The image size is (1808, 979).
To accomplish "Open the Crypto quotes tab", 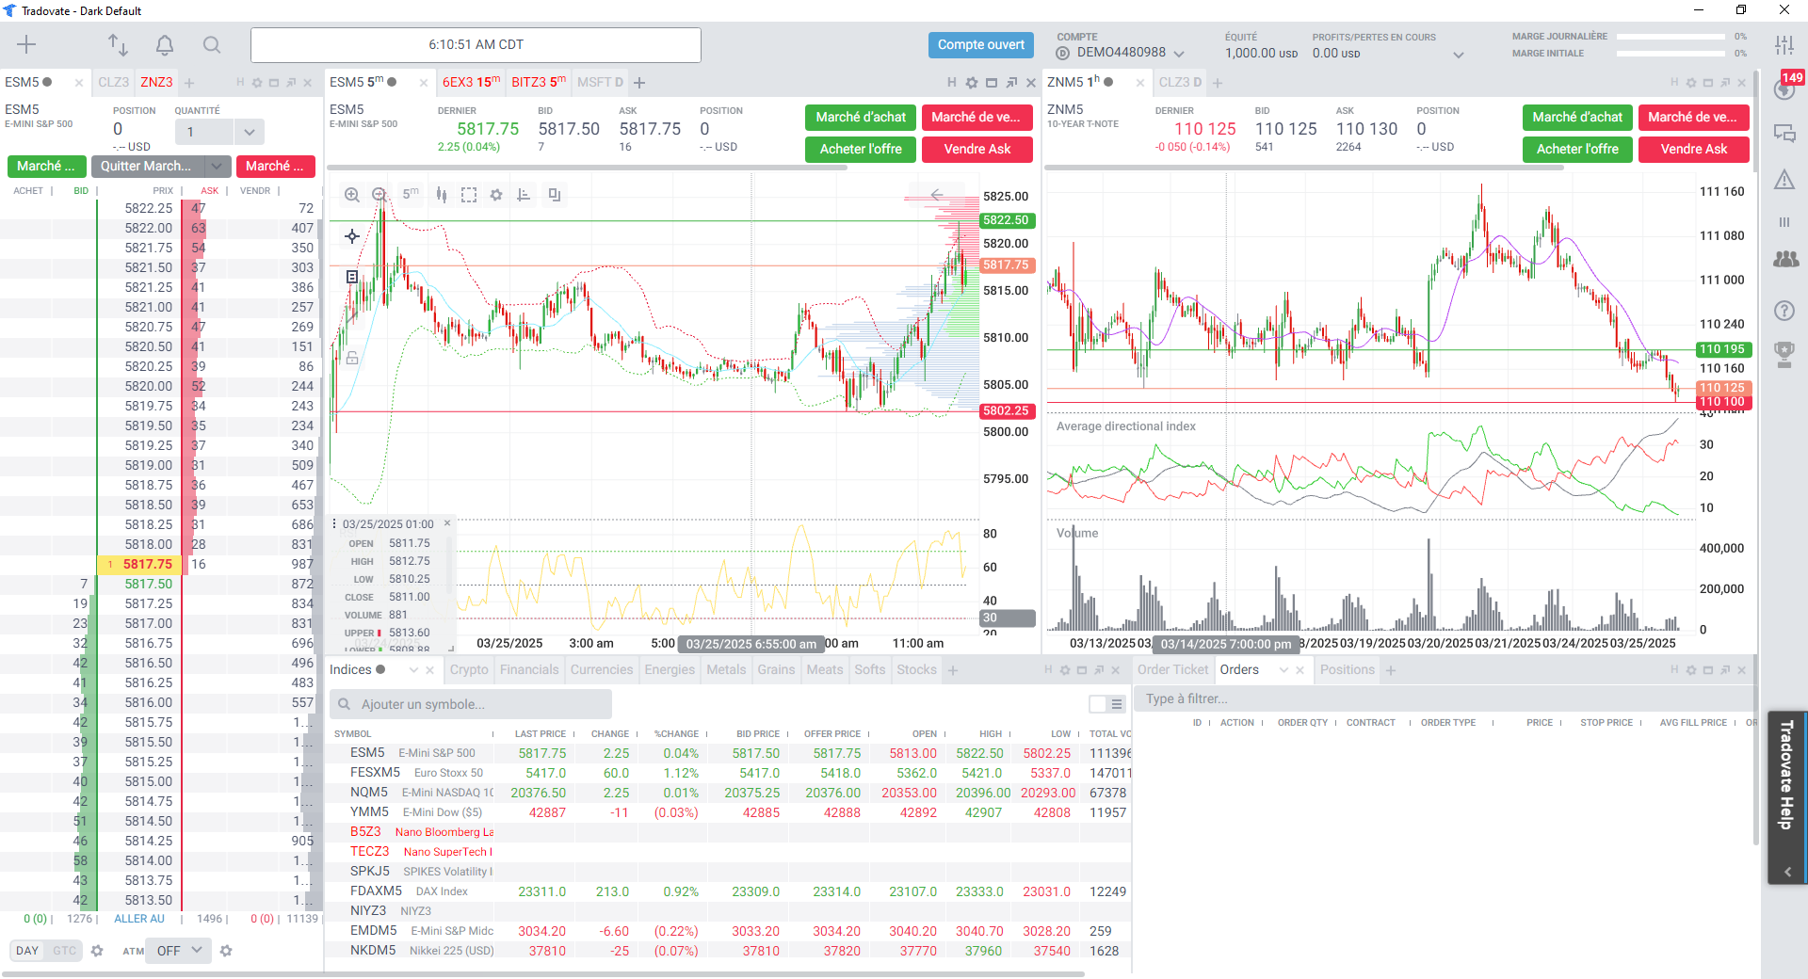I will 469,669.
